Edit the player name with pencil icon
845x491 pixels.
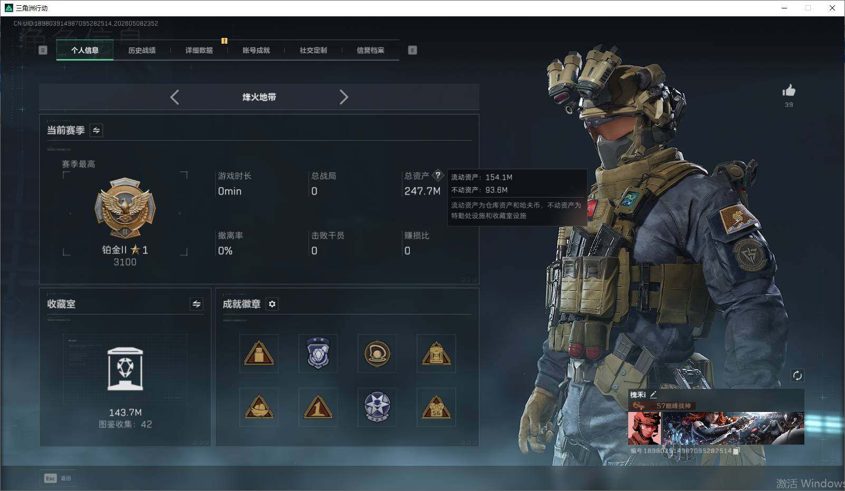tap(653, 394)
